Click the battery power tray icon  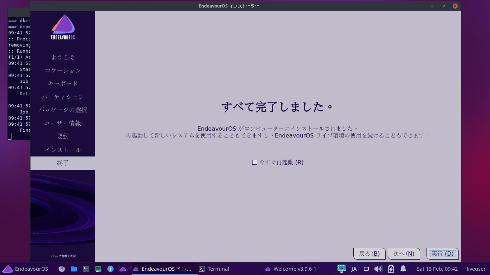point(391,269)
